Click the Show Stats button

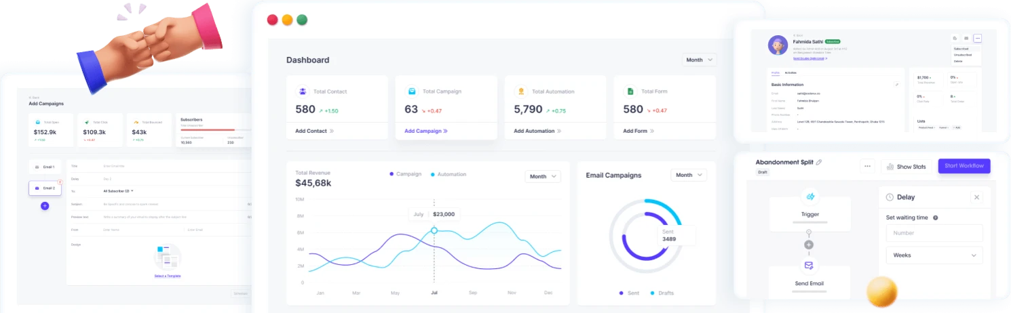click(906, 166)
